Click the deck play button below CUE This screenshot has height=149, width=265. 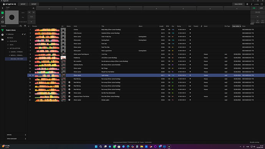click(31, 22)
